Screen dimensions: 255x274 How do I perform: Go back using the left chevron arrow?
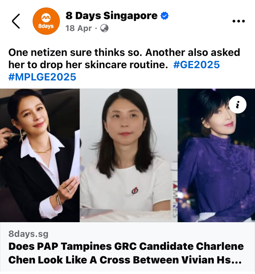point(16,21)
